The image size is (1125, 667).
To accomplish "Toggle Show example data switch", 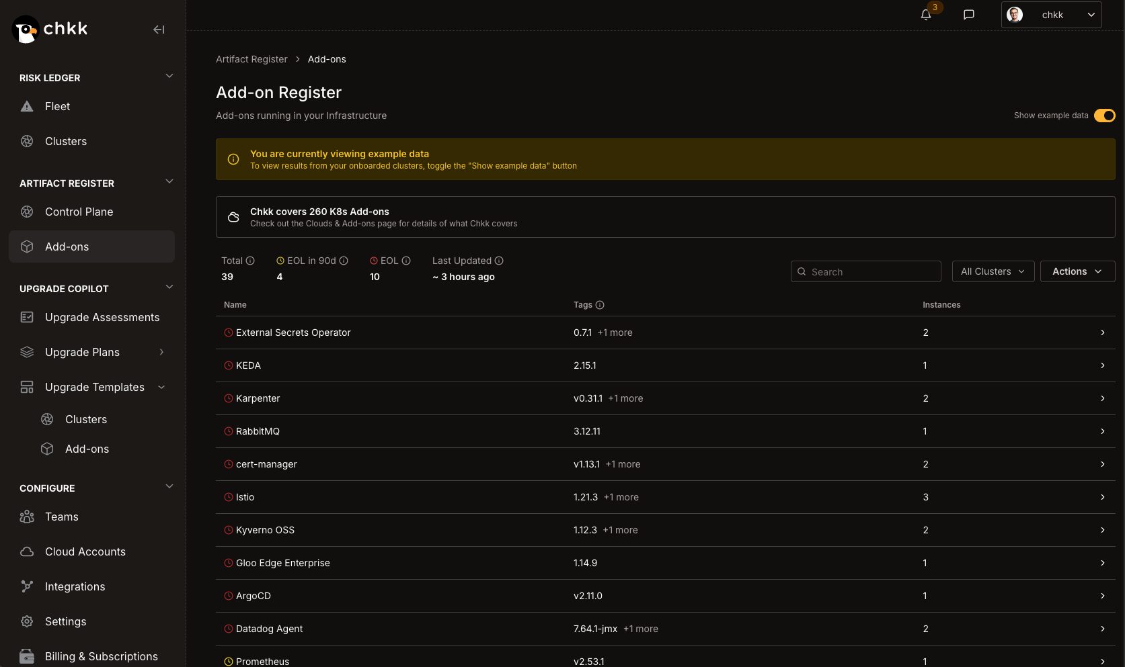I will pyautogui.click(x=1104, y=116).
